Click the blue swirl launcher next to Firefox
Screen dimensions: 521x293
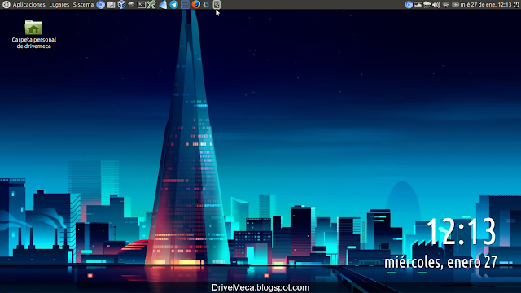pos(206,5)
